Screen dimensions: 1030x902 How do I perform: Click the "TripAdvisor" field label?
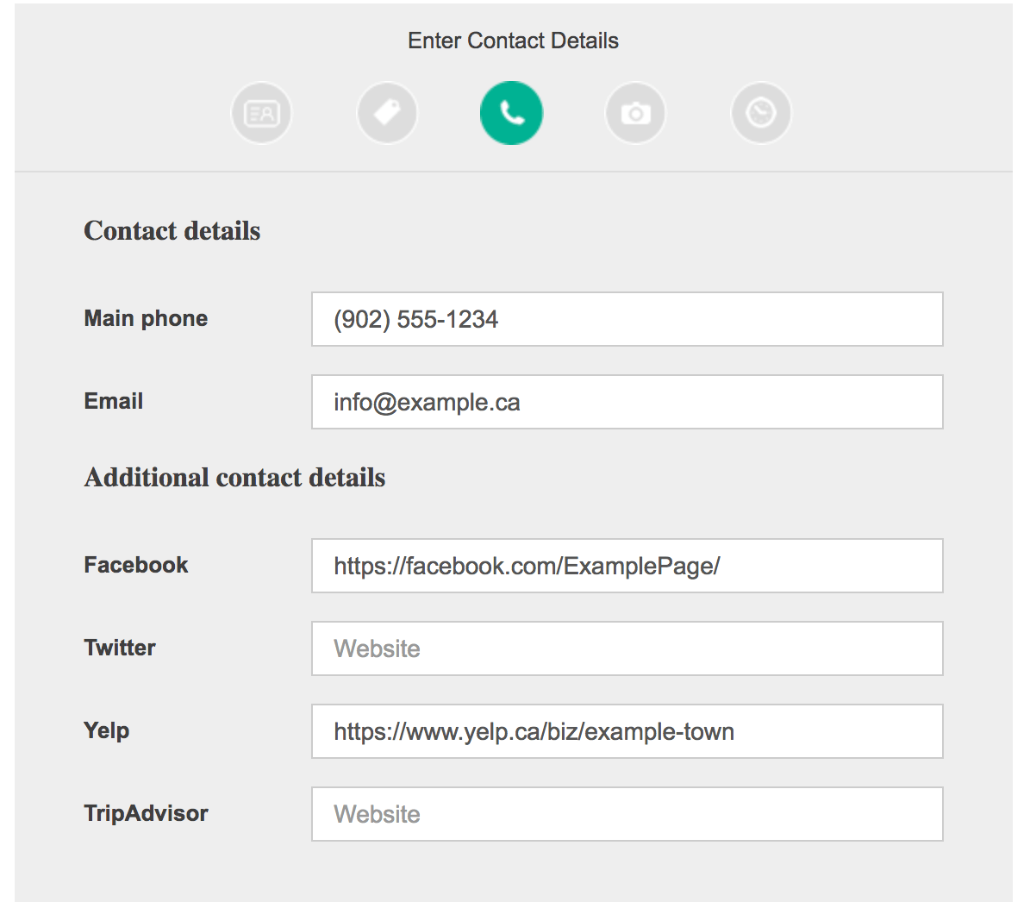[x=146, y=813]
